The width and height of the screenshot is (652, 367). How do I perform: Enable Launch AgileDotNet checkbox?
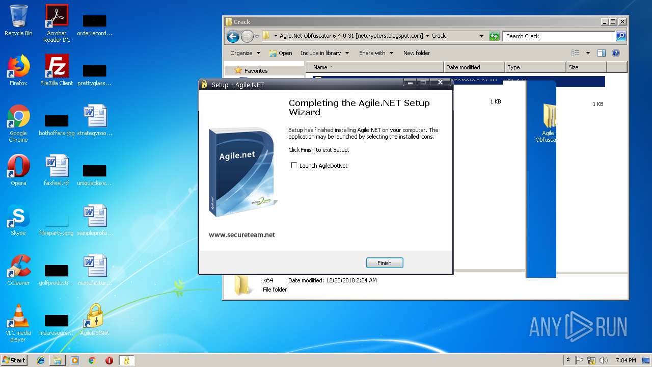pos(294,165)
